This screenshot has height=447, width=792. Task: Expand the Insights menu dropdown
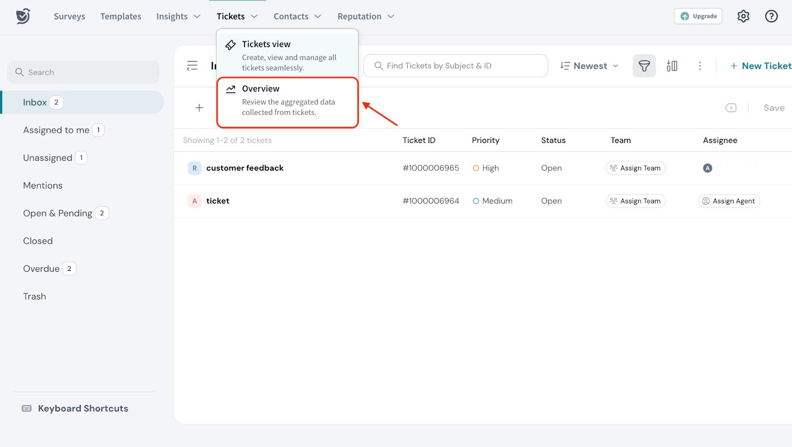pos(178,16)
